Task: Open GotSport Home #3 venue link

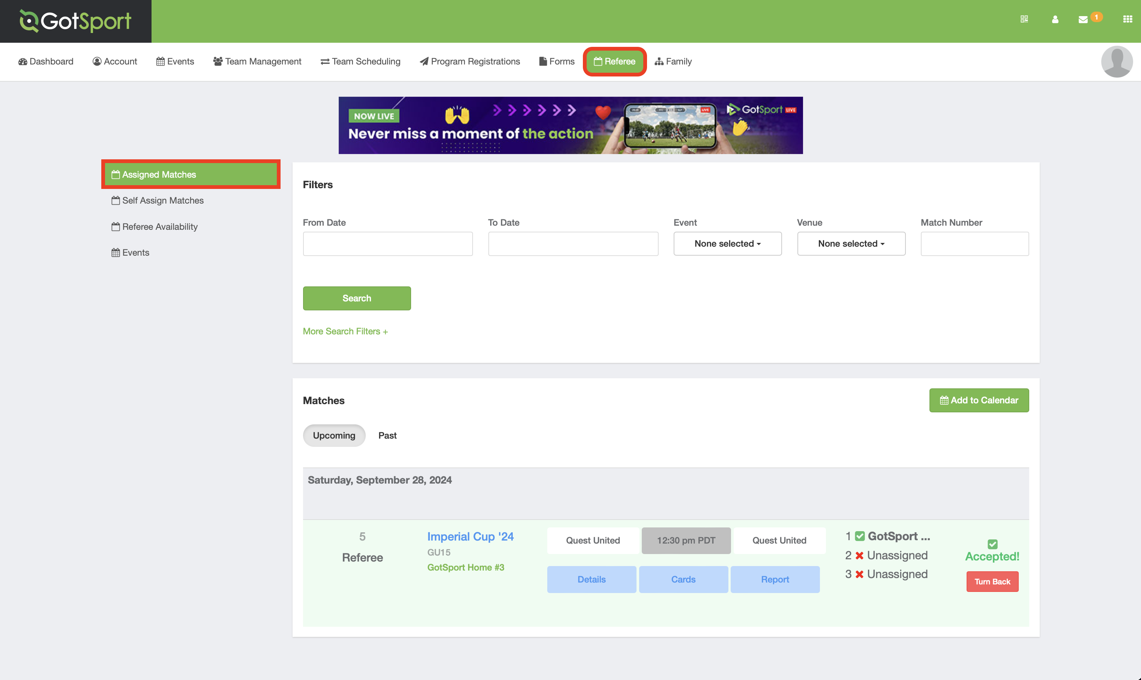Action: pyautogui.click(x=466, y=567)
